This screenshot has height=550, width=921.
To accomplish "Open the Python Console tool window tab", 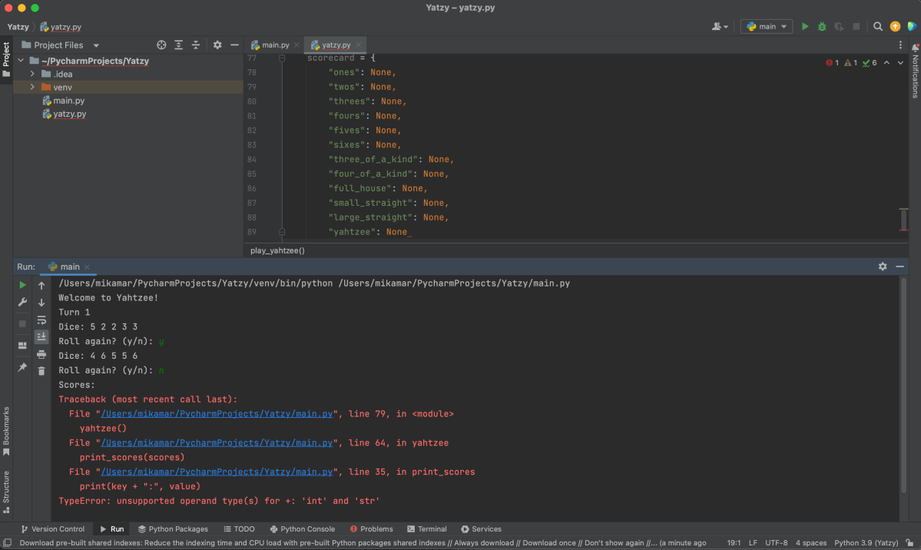I will point(302,529).
